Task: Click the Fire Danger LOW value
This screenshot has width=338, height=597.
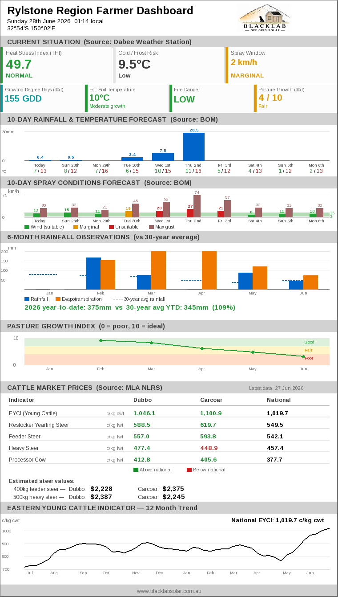Action: click(x=184, y=99)
